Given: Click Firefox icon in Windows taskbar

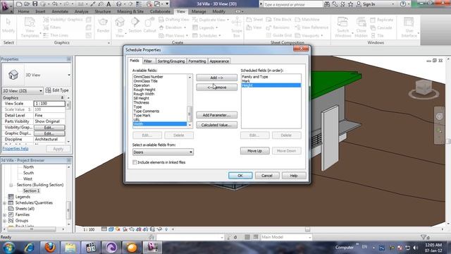Looking at the screenshot, I should pyautogui.click(x=50, y=248).
